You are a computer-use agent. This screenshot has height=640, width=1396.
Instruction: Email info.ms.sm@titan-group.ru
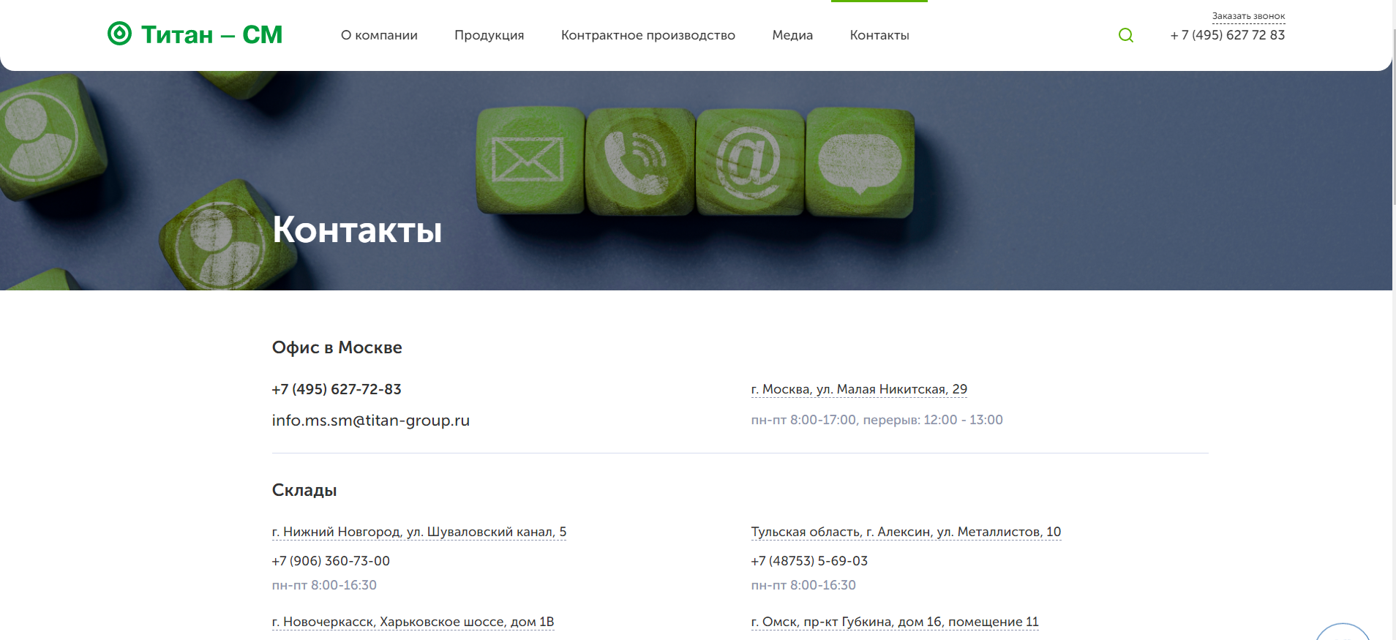click(x=370, y=421)
